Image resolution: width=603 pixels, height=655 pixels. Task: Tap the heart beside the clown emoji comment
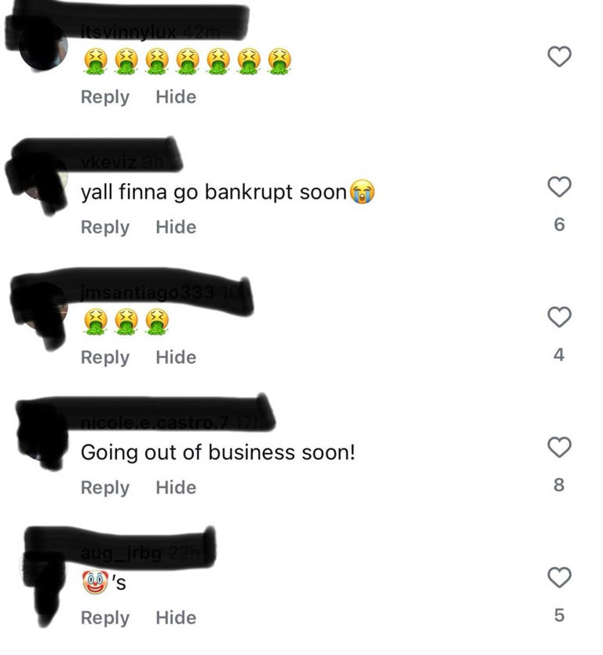tap(559, 578)
